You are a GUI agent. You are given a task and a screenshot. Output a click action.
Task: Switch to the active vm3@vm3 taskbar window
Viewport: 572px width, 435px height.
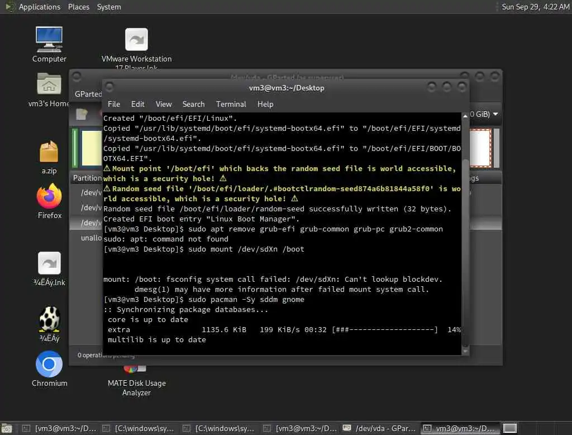tap(460, 428)
